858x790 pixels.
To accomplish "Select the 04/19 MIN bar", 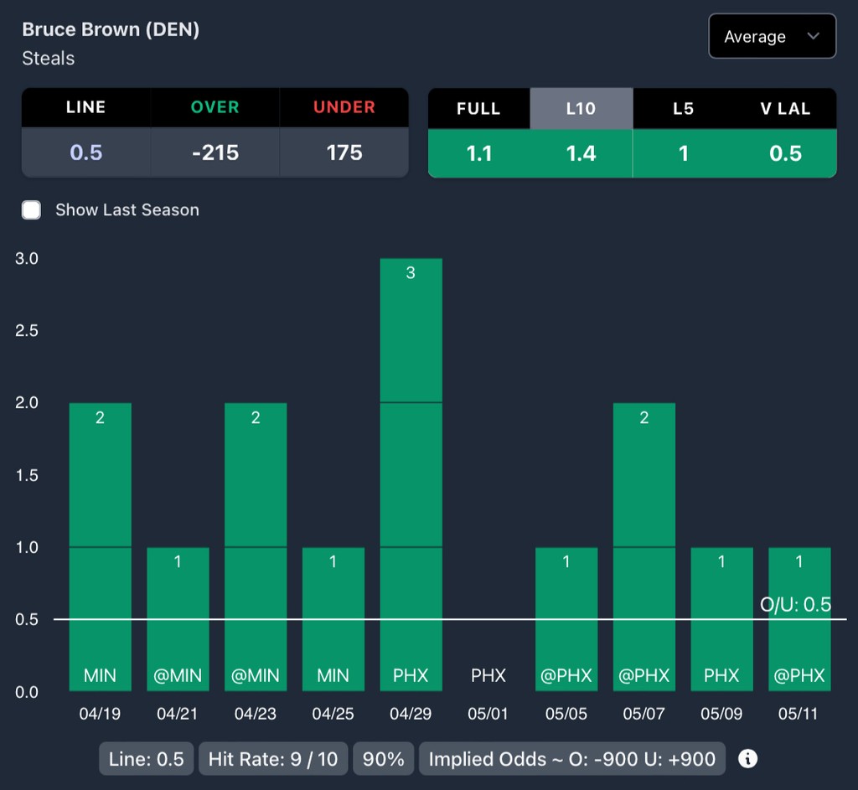I will click(x=101, y=547).
